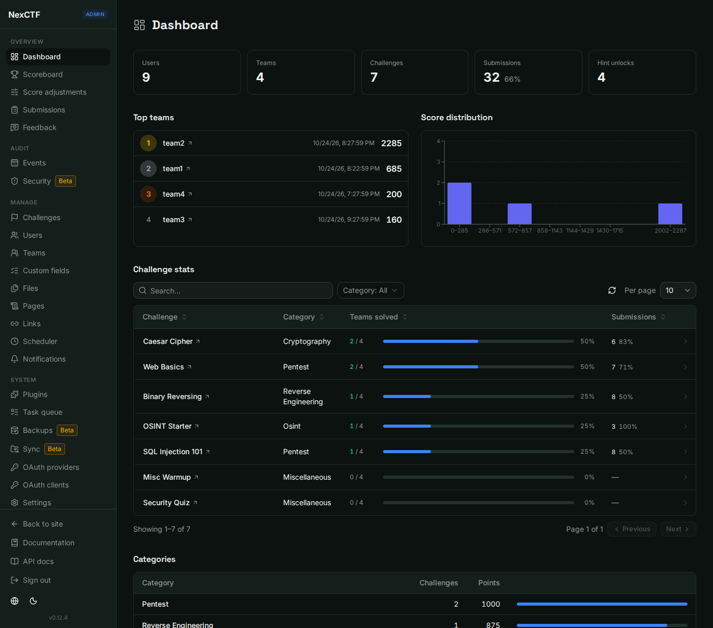Open the Category: All filter dropdown

tap(371, 290)
